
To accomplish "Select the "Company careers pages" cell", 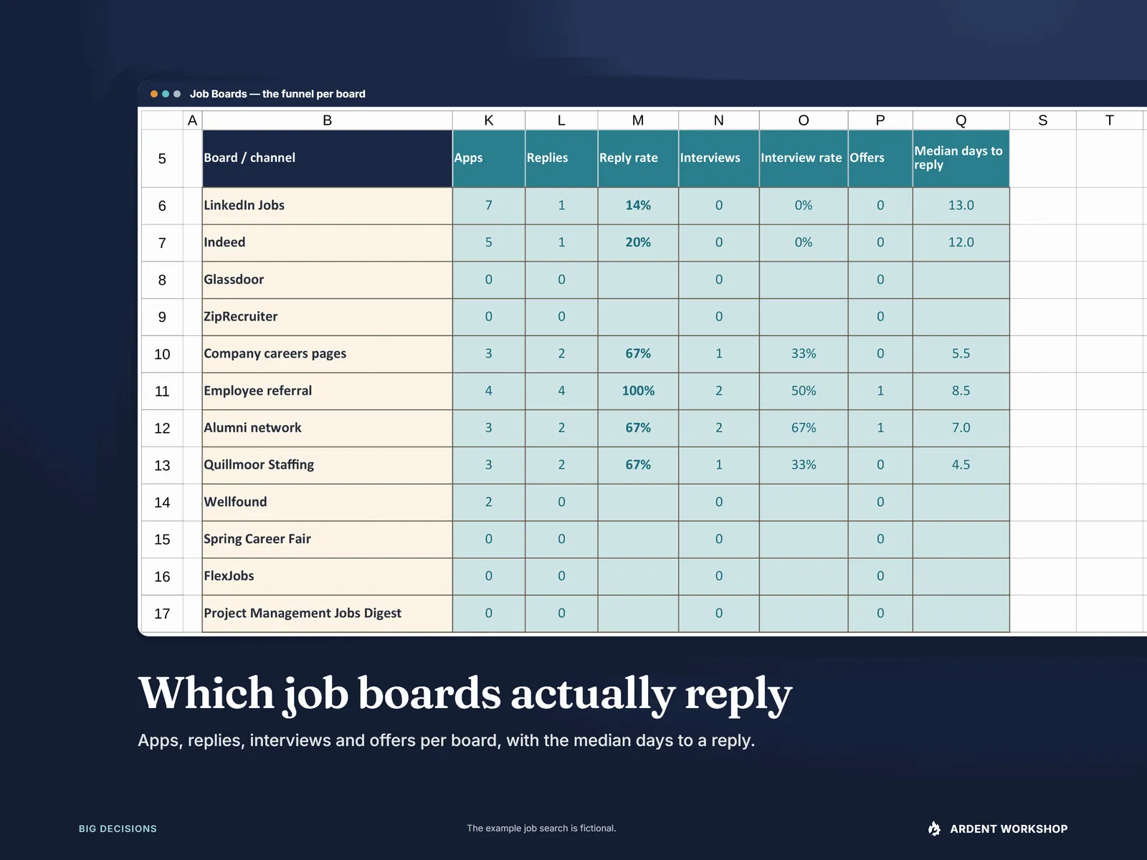I will [328, 354].
